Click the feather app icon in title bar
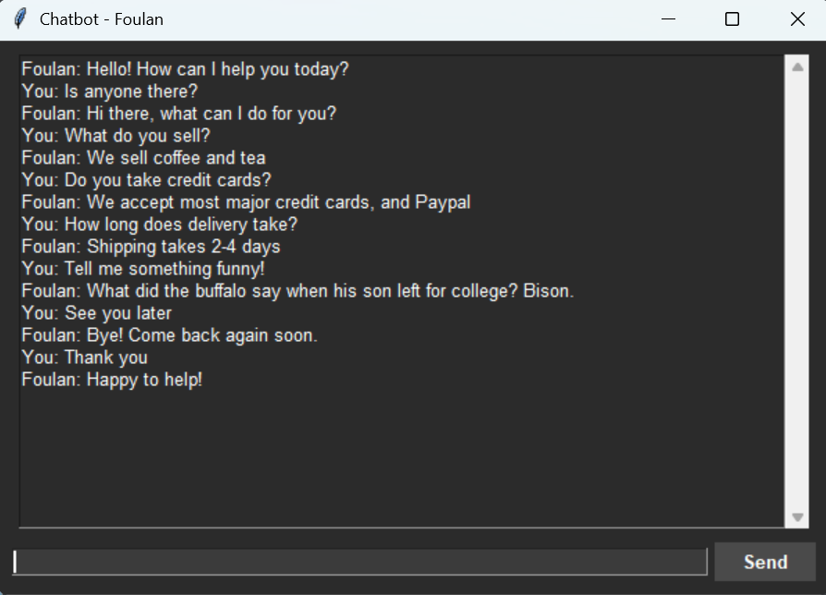 (21, 19)
